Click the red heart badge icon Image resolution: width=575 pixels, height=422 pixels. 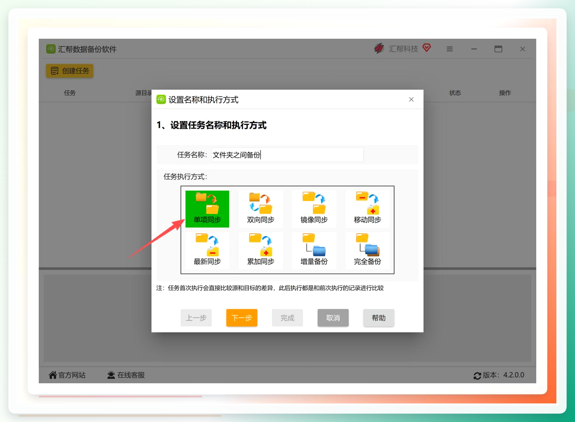(x=427, y=48)
